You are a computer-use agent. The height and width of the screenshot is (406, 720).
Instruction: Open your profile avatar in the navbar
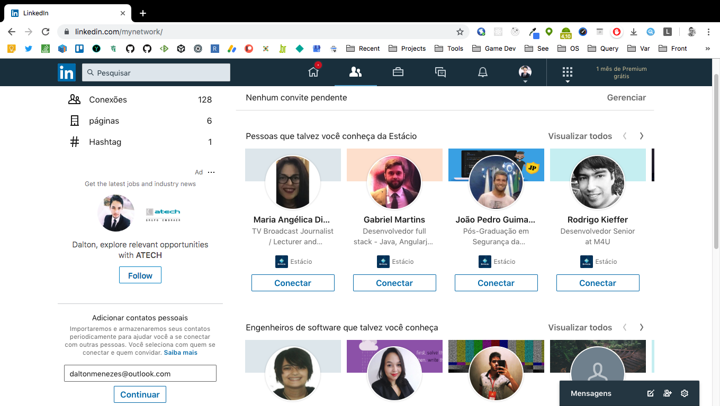(x=525, y=72)
